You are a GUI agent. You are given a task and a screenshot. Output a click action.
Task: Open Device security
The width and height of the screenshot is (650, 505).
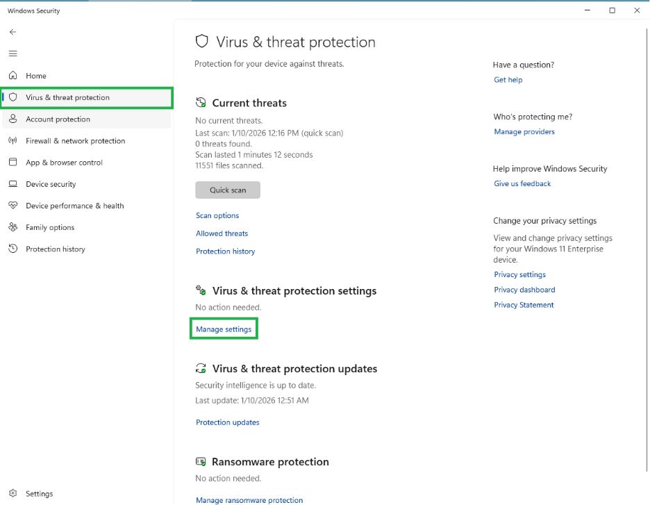click(52, 184)
